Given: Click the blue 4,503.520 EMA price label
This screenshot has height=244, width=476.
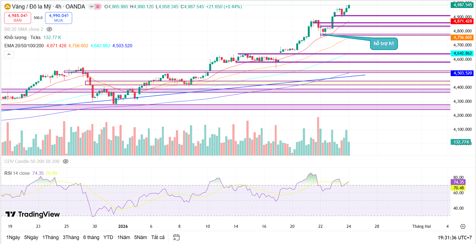Looking at the screenshot, I should pos(463,73).
